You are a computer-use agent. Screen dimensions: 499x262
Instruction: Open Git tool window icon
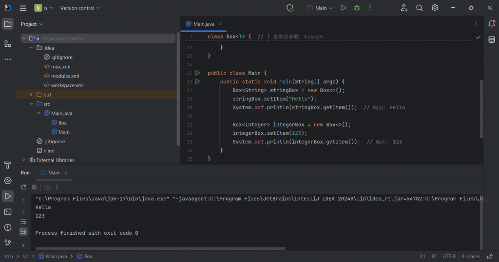[x=8, y=243]
